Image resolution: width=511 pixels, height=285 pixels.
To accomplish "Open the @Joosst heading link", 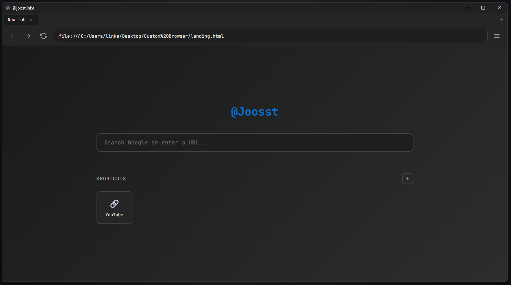I will pos(254,112).
